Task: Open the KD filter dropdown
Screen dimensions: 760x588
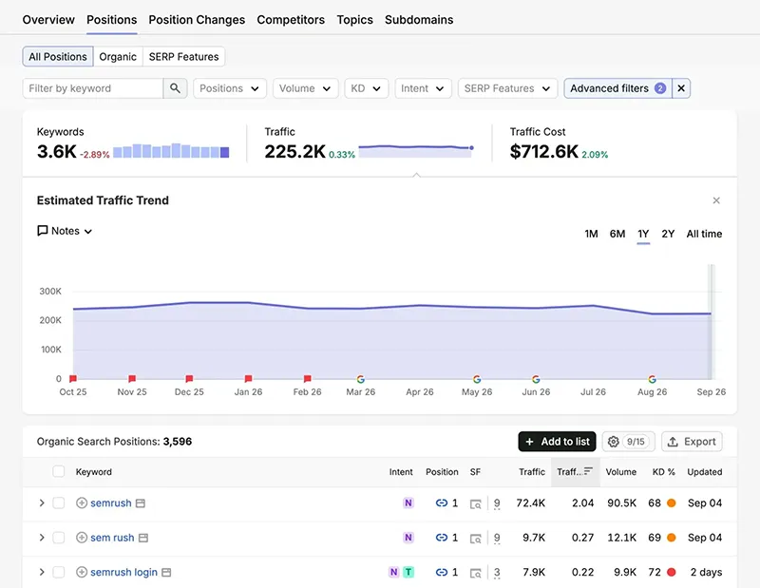Action: point(367,88)
